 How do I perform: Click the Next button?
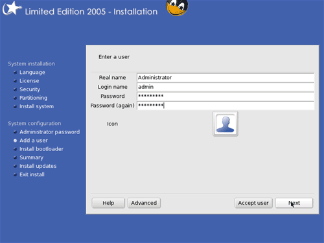[294, 203]
